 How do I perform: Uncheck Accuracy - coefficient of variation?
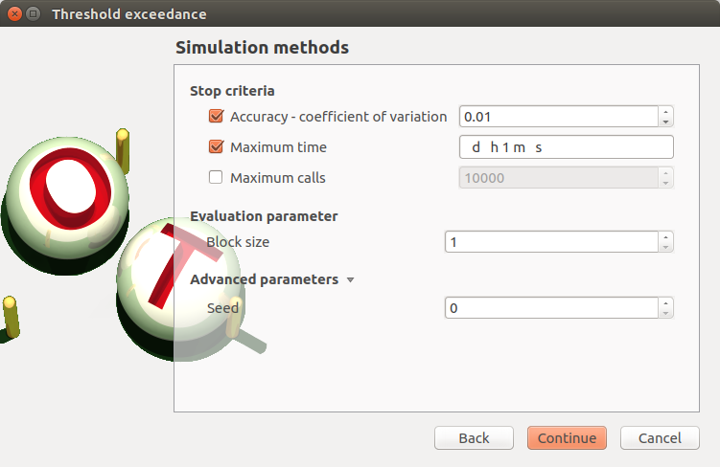[x=216, y=117]
